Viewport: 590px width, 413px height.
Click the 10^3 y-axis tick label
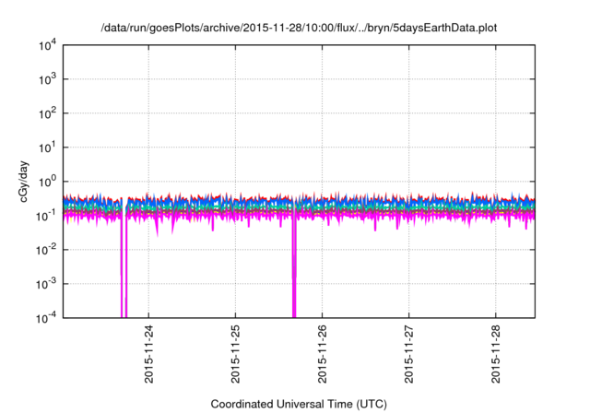(x=48, y=79)
